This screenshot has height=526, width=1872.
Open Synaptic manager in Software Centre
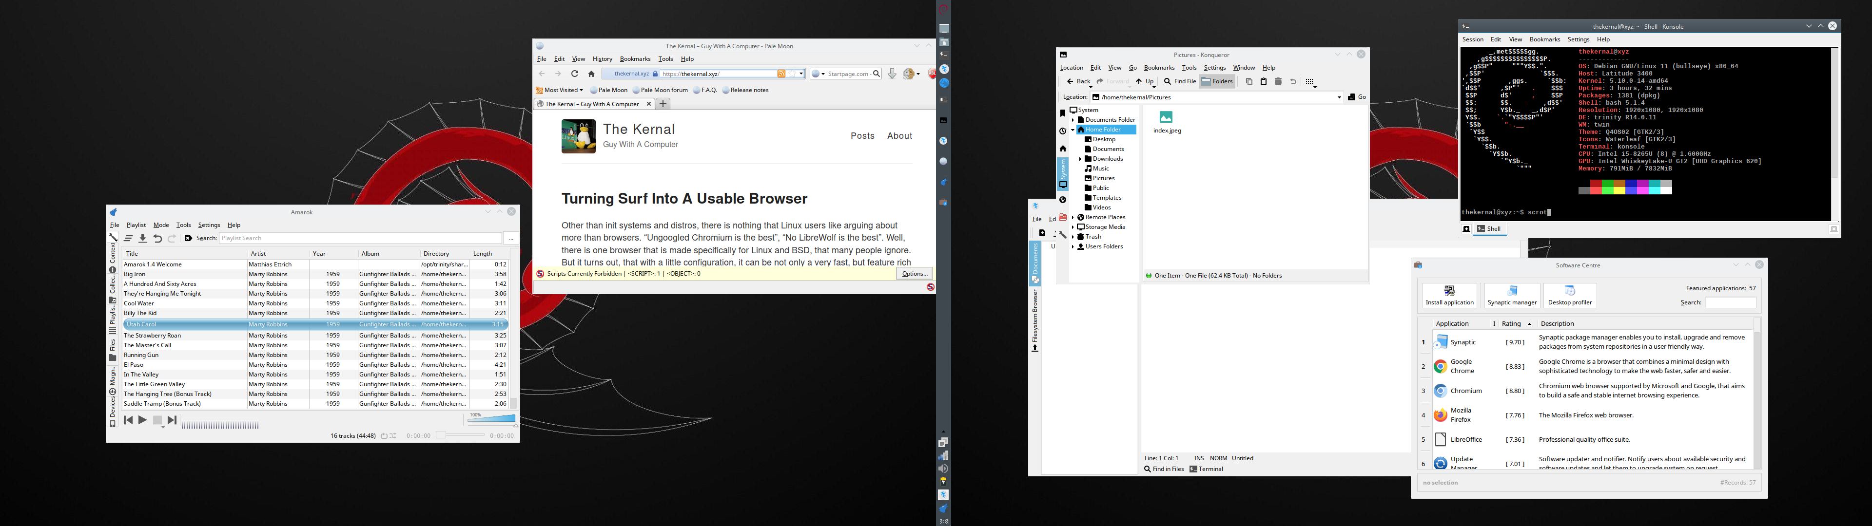tap(1512, 296)
